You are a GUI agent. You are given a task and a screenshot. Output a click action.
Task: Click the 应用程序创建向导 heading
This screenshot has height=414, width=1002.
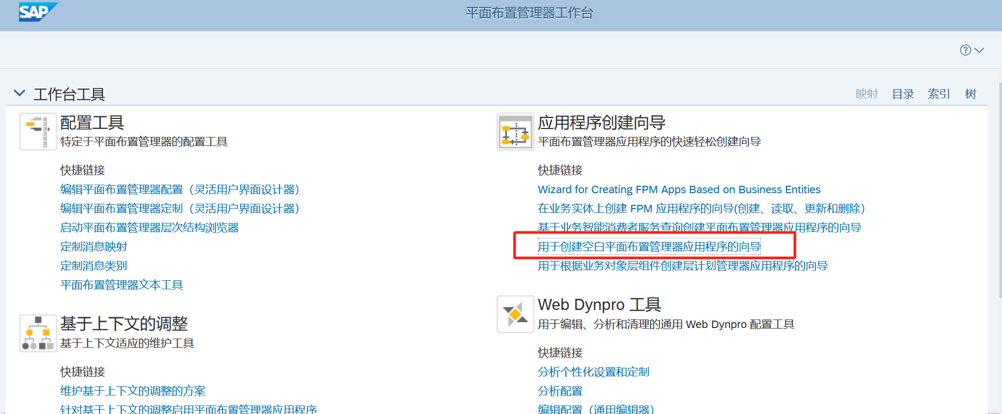(x=602, y=123)
